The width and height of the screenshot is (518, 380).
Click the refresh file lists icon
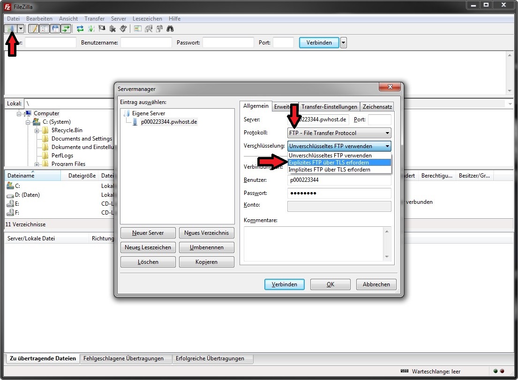point(80,29)
